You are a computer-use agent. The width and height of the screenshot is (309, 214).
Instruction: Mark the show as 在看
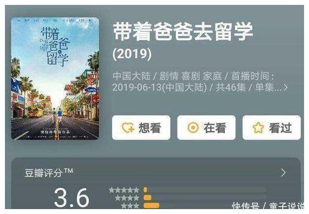pos(206,127)
